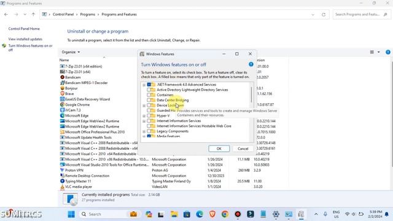Click Control Panel in breadcrumb path

tap(63, 15)
